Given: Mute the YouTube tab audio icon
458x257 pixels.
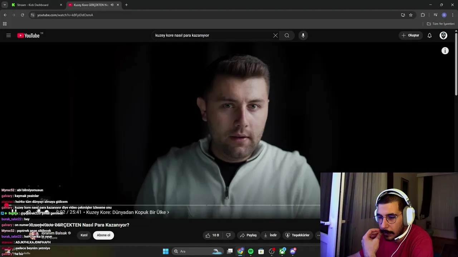Looking at the screenshot, I should (x=112, y=5).
